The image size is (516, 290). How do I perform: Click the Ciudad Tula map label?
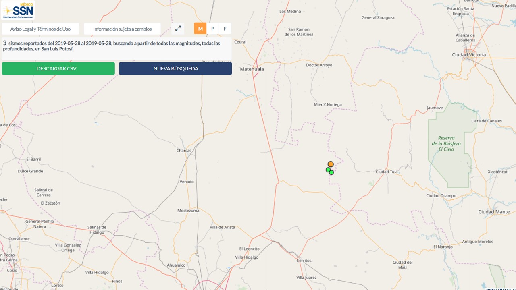(x=387, y=172)
